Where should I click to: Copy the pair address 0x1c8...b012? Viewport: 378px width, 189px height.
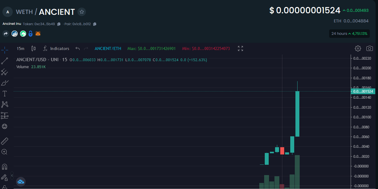[95, 24]
